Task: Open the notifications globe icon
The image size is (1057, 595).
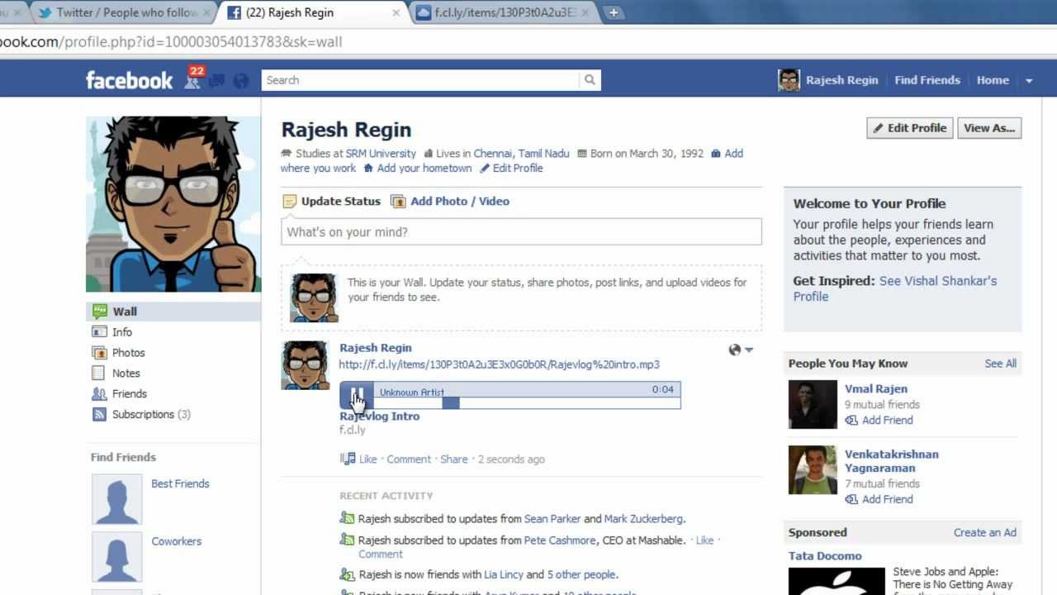Action: (241, 80)
